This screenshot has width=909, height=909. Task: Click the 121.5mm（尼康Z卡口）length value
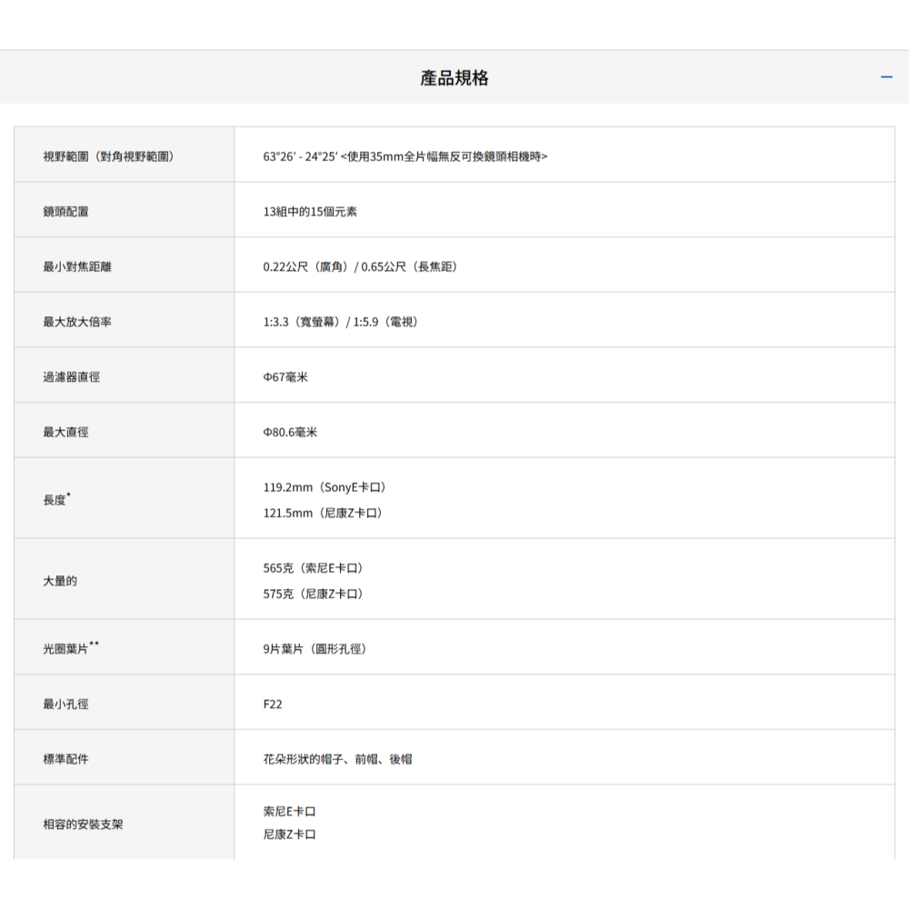[x=323, y=513]
